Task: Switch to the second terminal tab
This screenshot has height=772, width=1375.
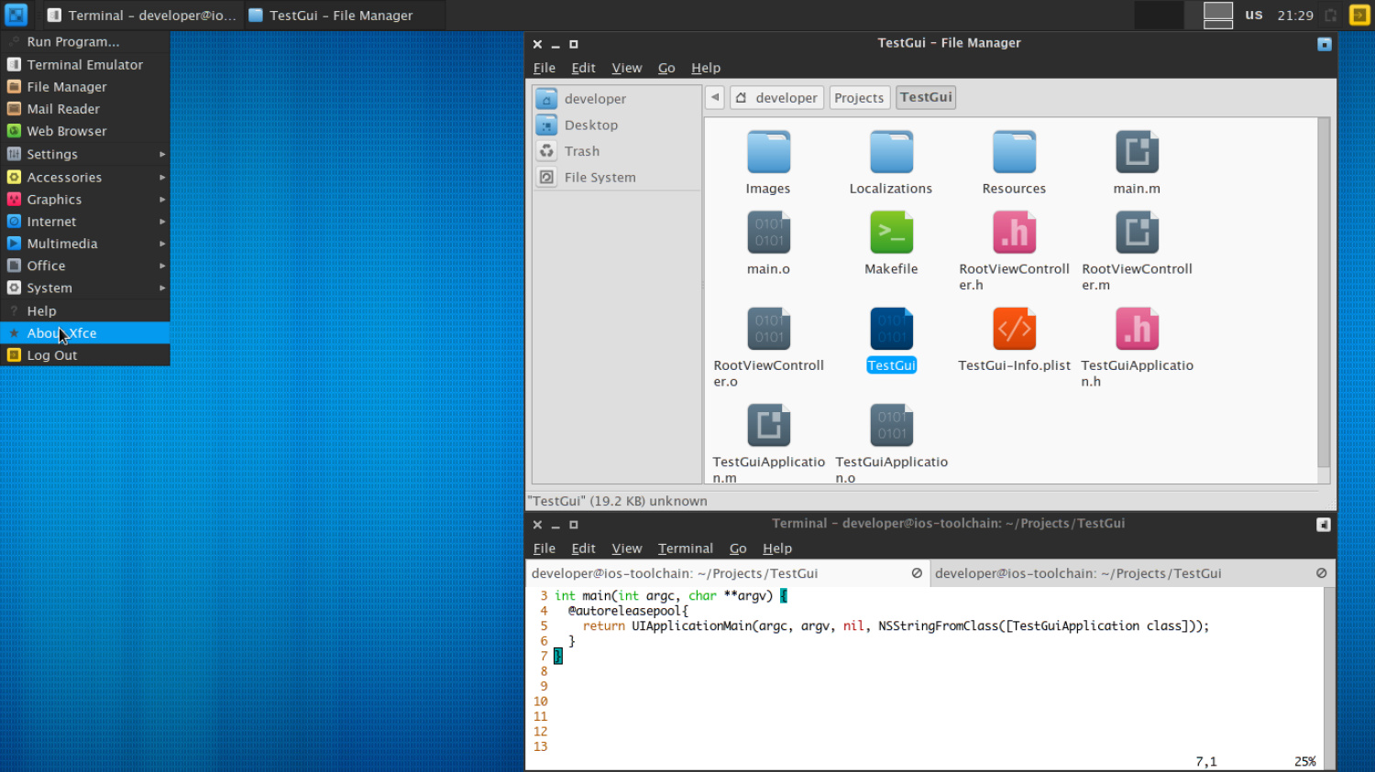Action: (x=1132, y=573)
